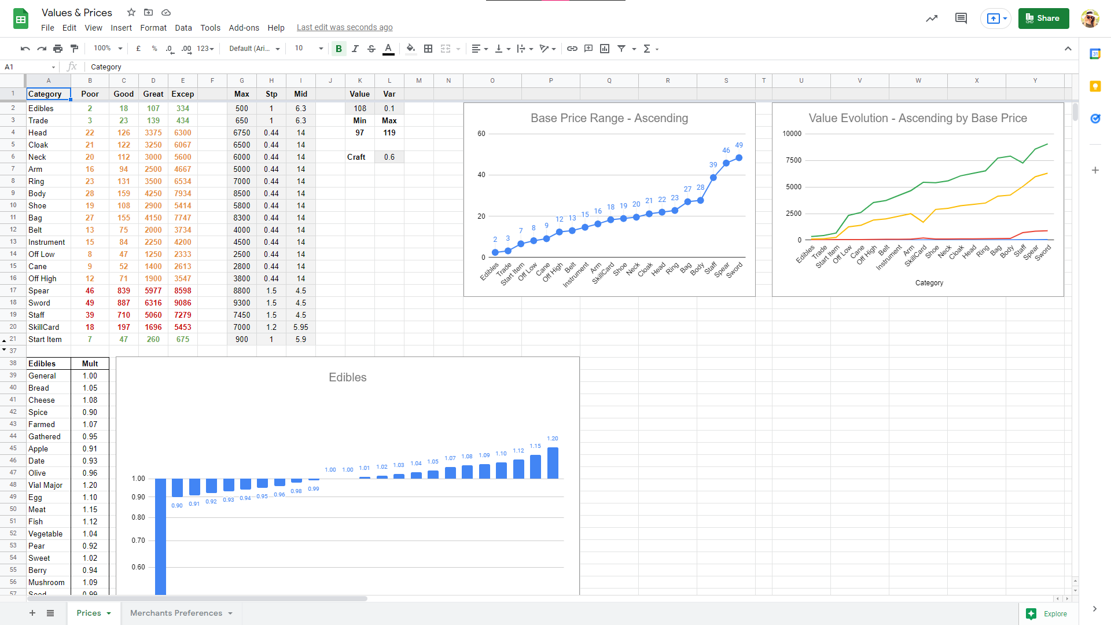1111x625 pixels.
Task: Toggle strikethrough formatting
Action: point(371,49)
